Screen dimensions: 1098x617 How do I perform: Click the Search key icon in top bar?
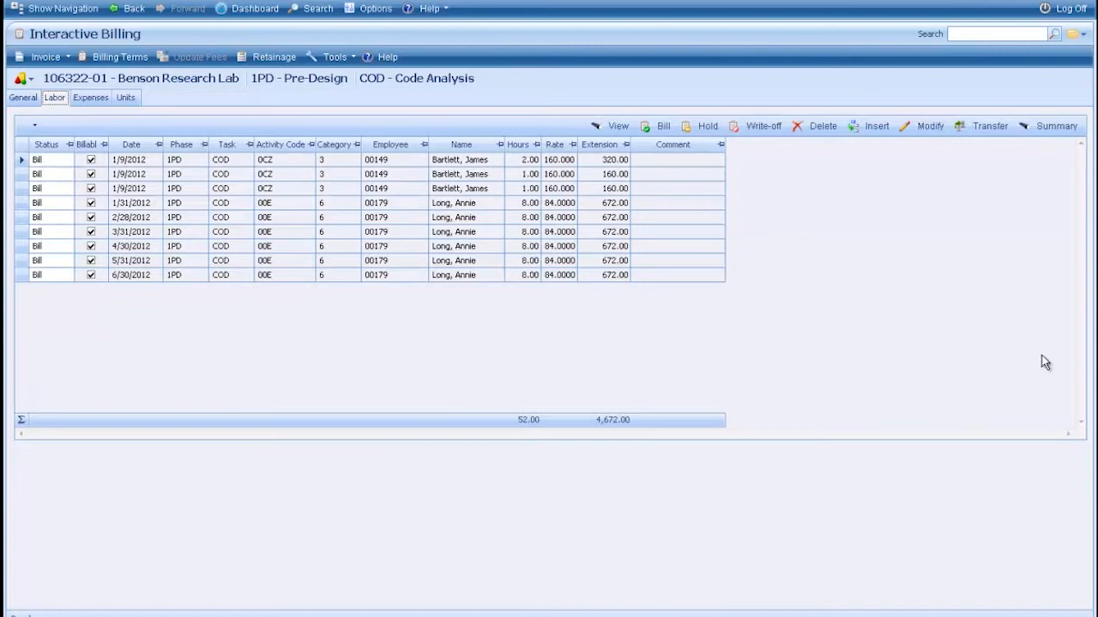[x=293, y=9]
